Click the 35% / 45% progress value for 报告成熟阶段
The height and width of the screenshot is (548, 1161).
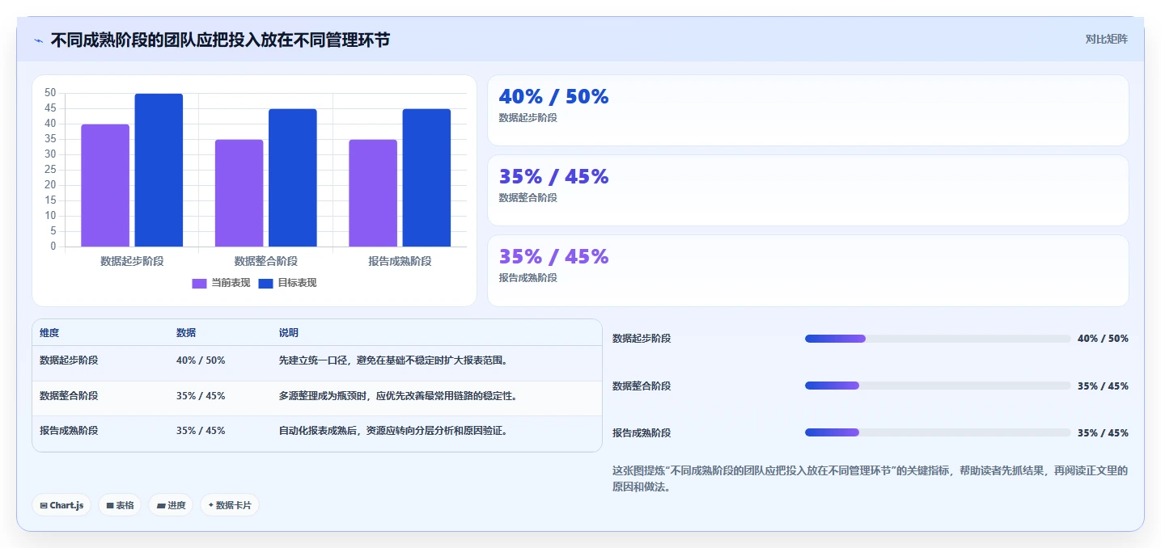point(1103,433)
